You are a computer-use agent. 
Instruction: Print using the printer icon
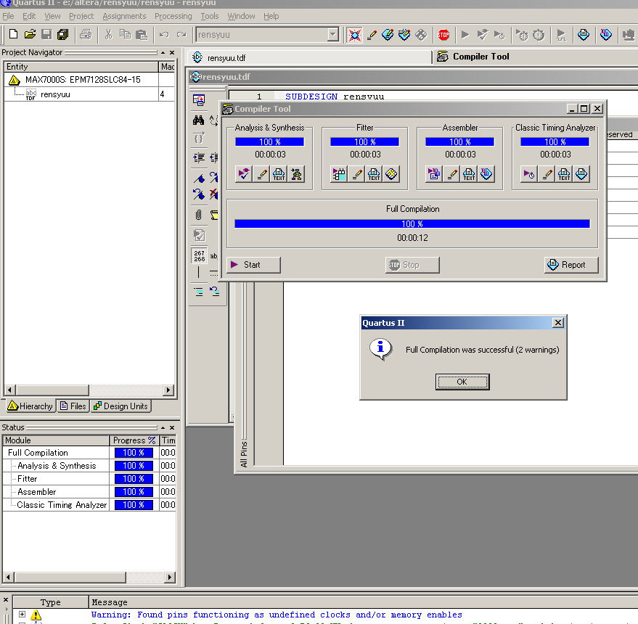point(86,35)
